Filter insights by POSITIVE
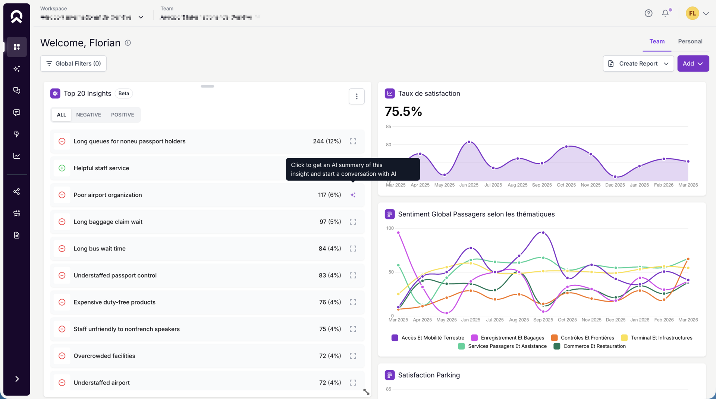Viewport: 716px width, 399px height. (x=122, y=115)
